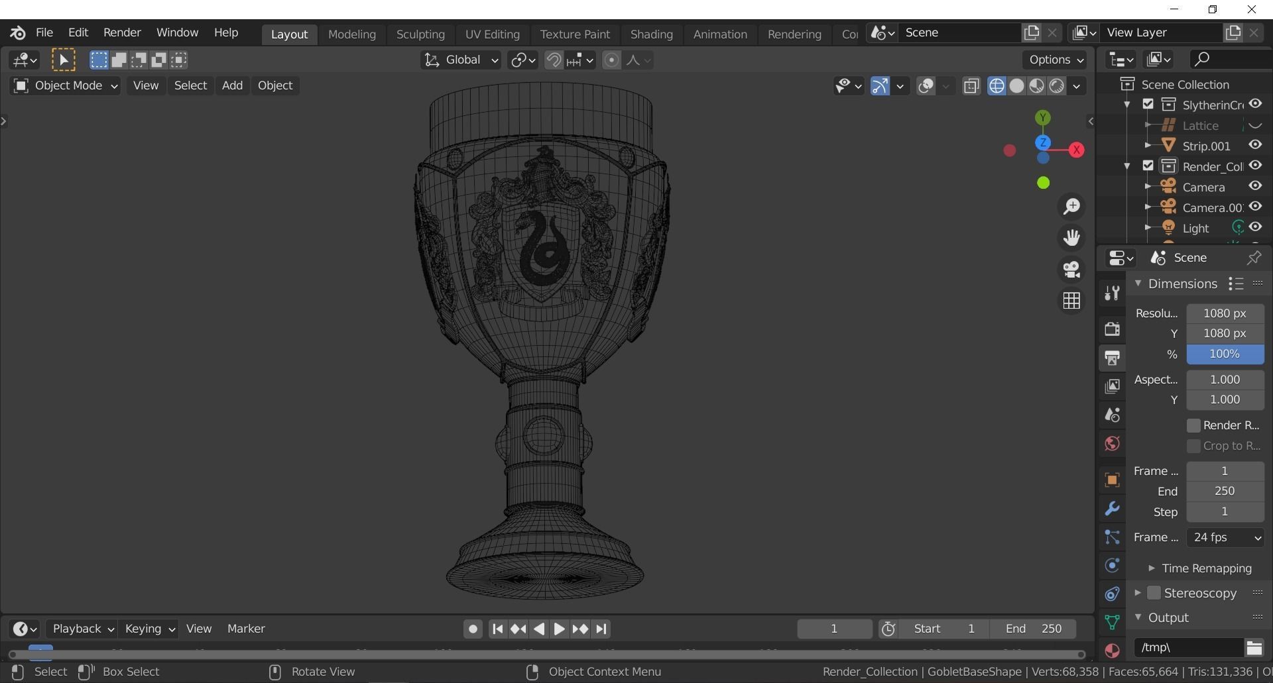Open the Object Constraint properties tab

click(1112, 594)
